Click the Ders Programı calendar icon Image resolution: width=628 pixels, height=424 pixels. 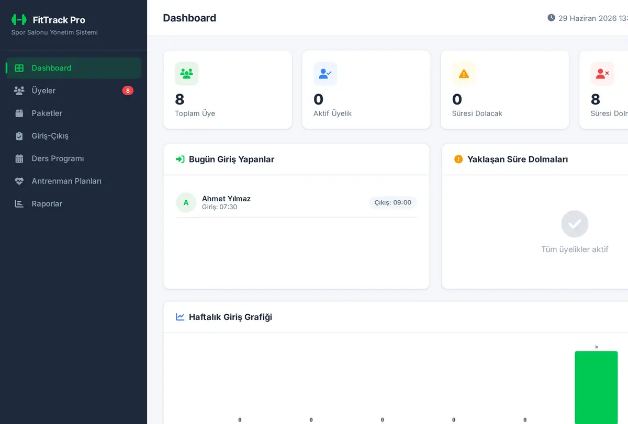pos(19,158)
